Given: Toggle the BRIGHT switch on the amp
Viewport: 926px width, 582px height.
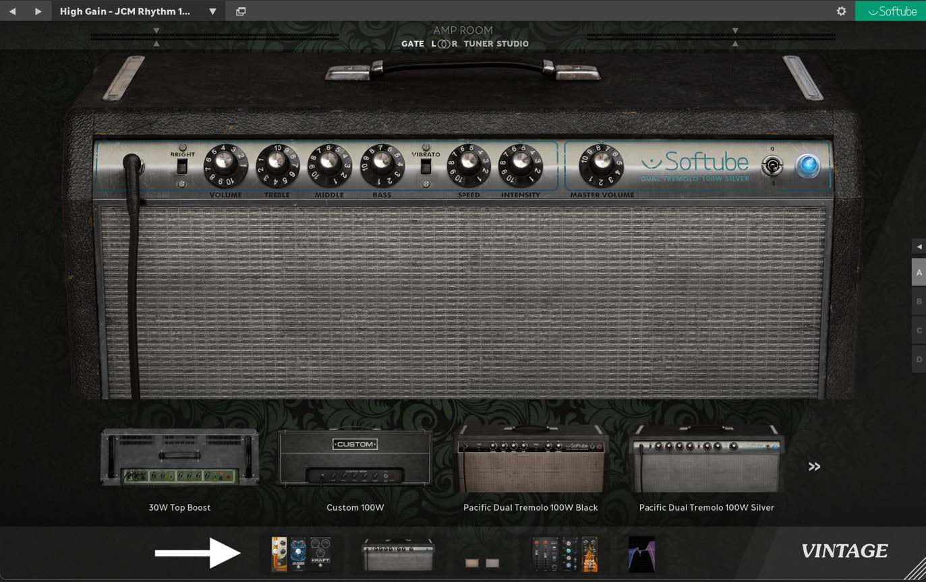Looking at the screenshot, I should [x=181, y=166].
